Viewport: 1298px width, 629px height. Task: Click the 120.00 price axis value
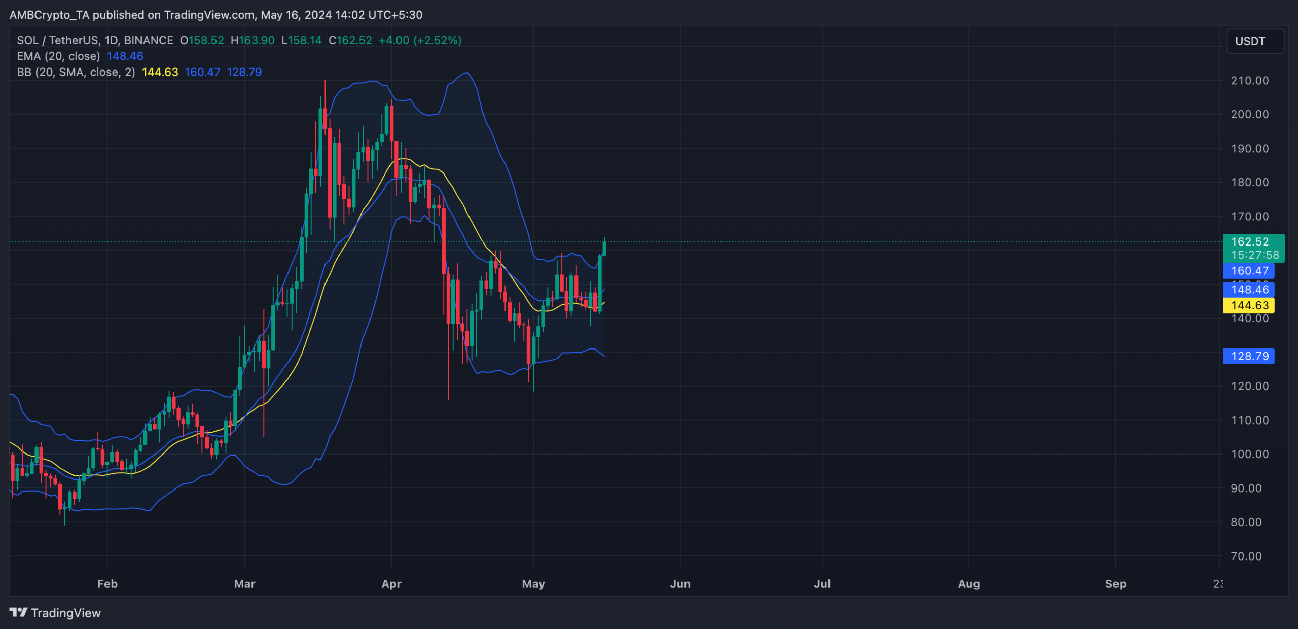click(x=1250, y=386)
